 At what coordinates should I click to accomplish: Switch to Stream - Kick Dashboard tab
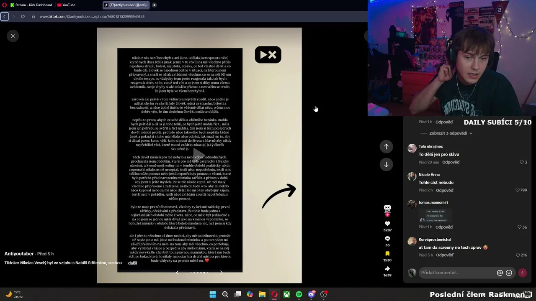tap(31, 5)
